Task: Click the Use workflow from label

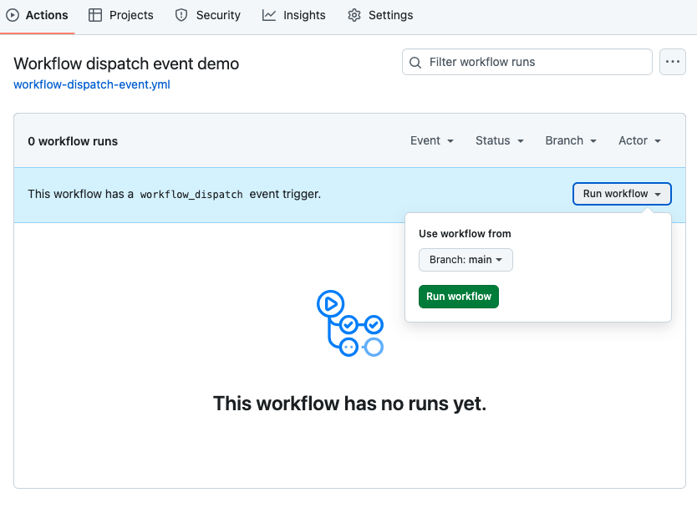Action: point(465,234)
